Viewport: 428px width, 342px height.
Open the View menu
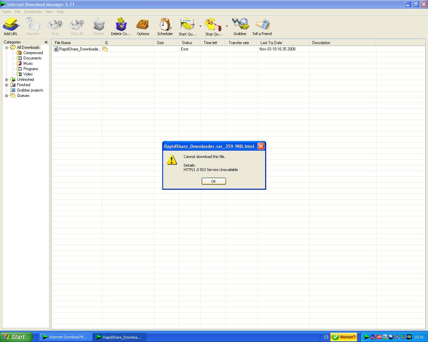coord(49,12)
